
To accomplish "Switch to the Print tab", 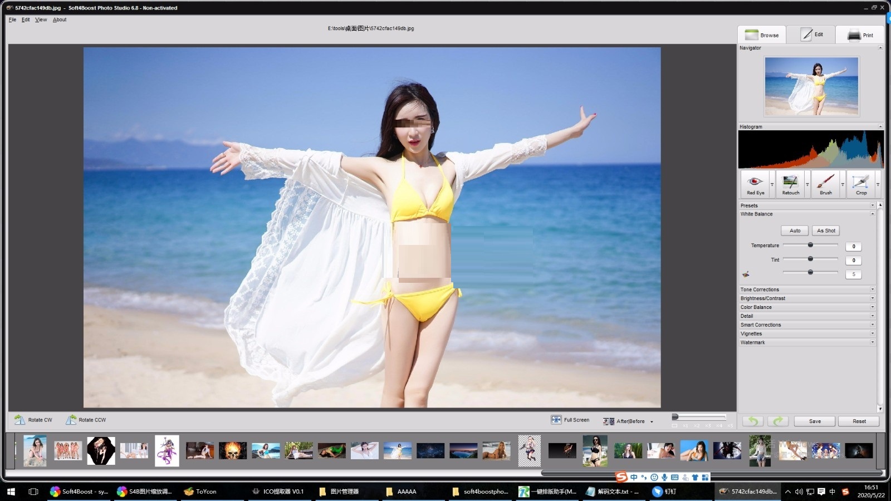I will click(x=859, y=35).
